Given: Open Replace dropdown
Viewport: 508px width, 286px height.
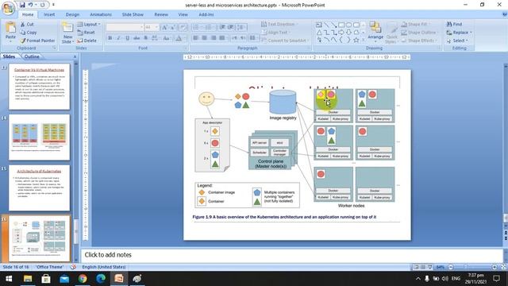Looking at the screenshot, I should 459,33.
